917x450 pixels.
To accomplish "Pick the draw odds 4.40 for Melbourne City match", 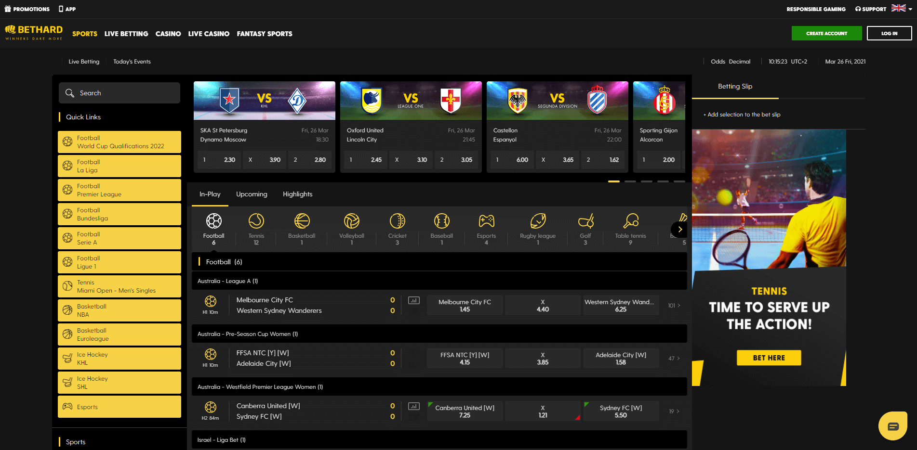I will pos(543,305).
